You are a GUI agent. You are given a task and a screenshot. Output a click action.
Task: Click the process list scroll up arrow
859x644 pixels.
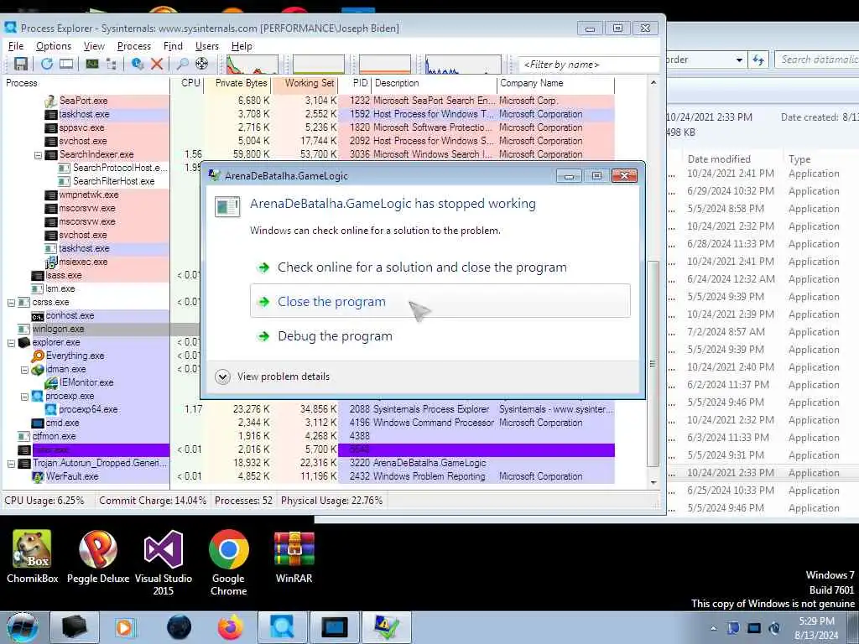pos(653,83)
